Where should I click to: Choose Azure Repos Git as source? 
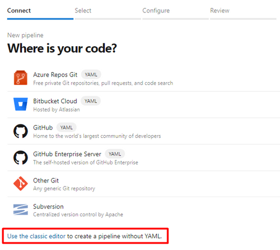(55, 74)
